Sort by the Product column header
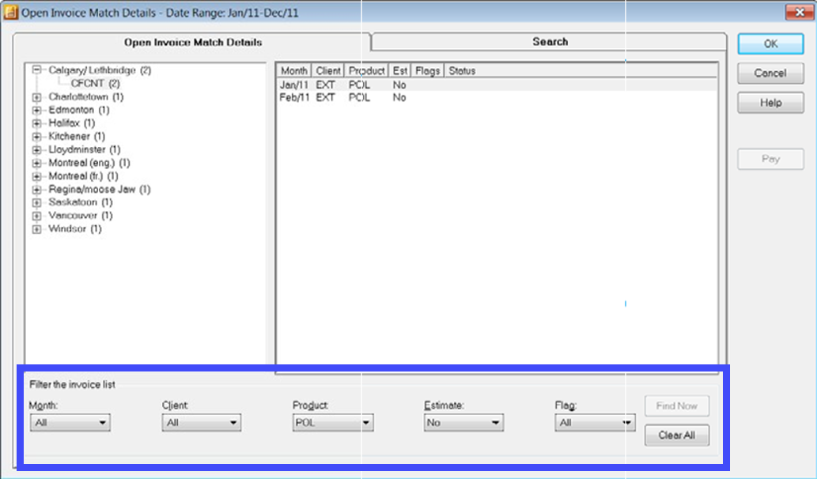 pos(366,71)
